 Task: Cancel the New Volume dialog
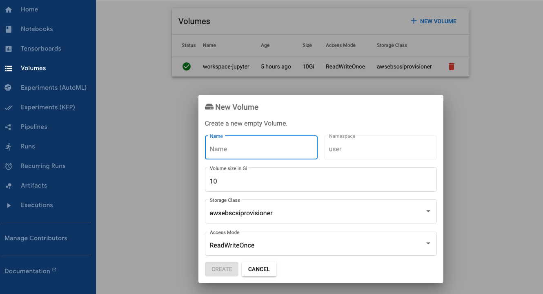259,269
